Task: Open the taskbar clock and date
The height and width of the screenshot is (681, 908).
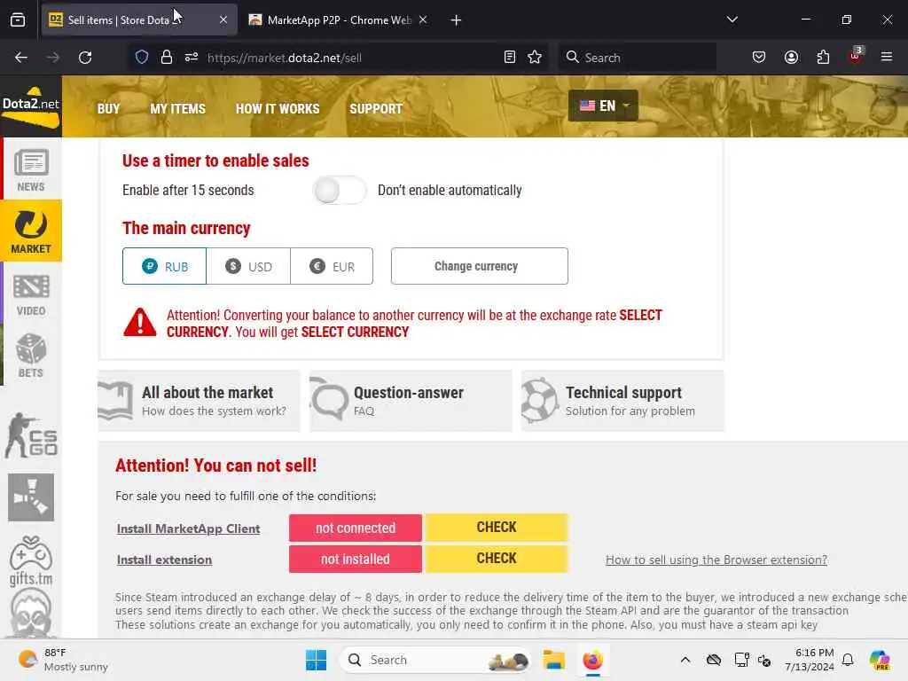Action: (810, 660)
